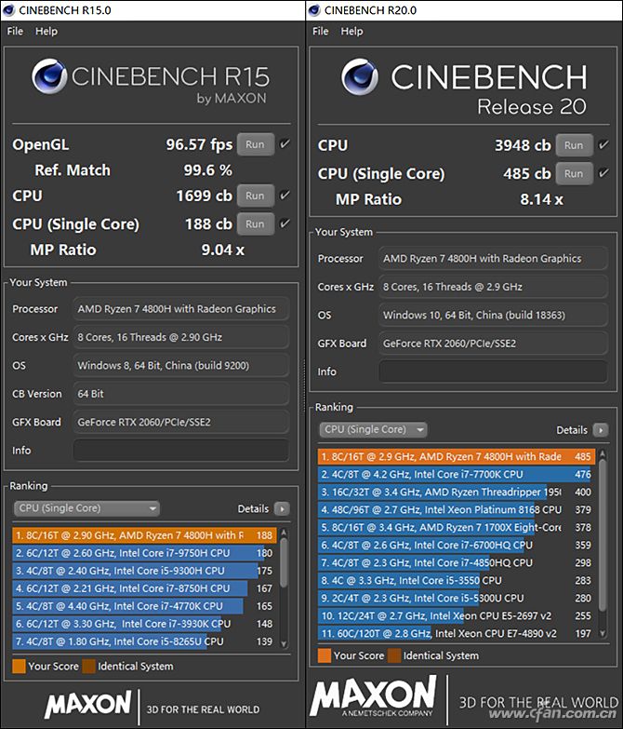Click the R20 ranking scroll up arrow

[x=603, y=453]
